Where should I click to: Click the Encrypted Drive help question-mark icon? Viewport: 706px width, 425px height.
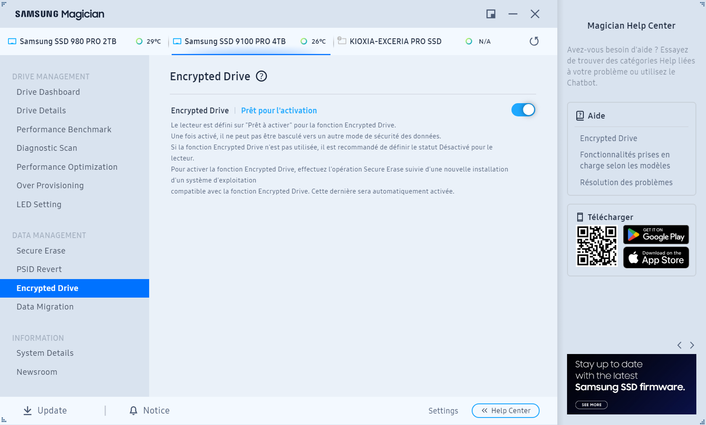pos(262,76)
